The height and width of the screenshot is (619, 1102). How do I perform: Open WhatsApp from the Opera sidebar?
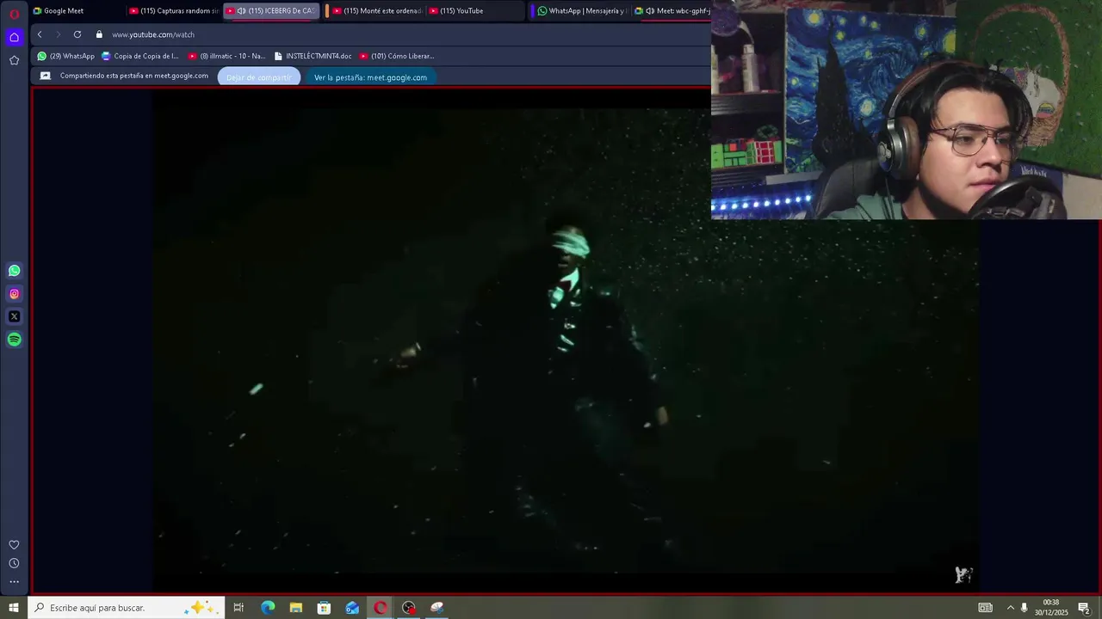(x=14, y=271)
